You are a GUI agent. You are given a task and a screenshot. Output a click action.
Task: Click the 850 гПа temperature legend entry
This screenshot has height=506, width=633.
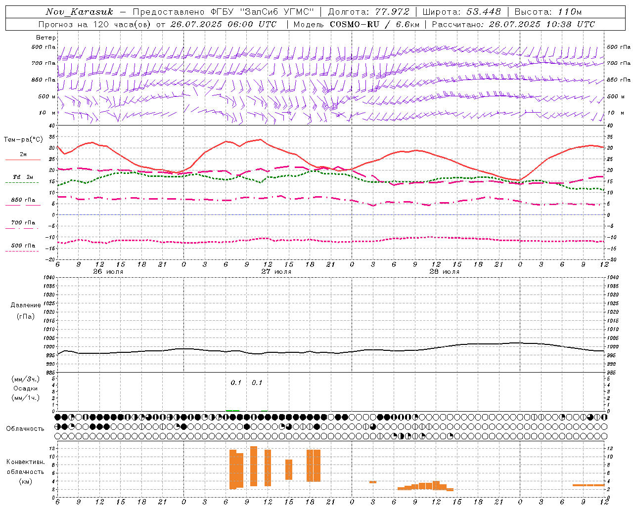(x=23, y=200)
